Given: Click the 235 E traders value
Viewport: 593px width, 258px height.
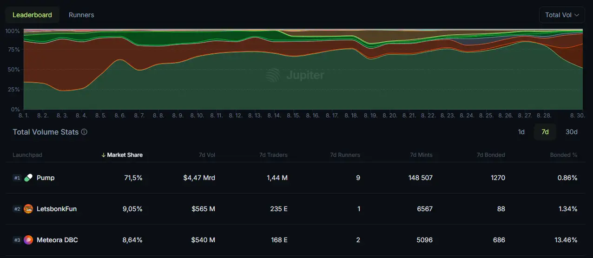Looking at the screenshot, I should 279,209.
